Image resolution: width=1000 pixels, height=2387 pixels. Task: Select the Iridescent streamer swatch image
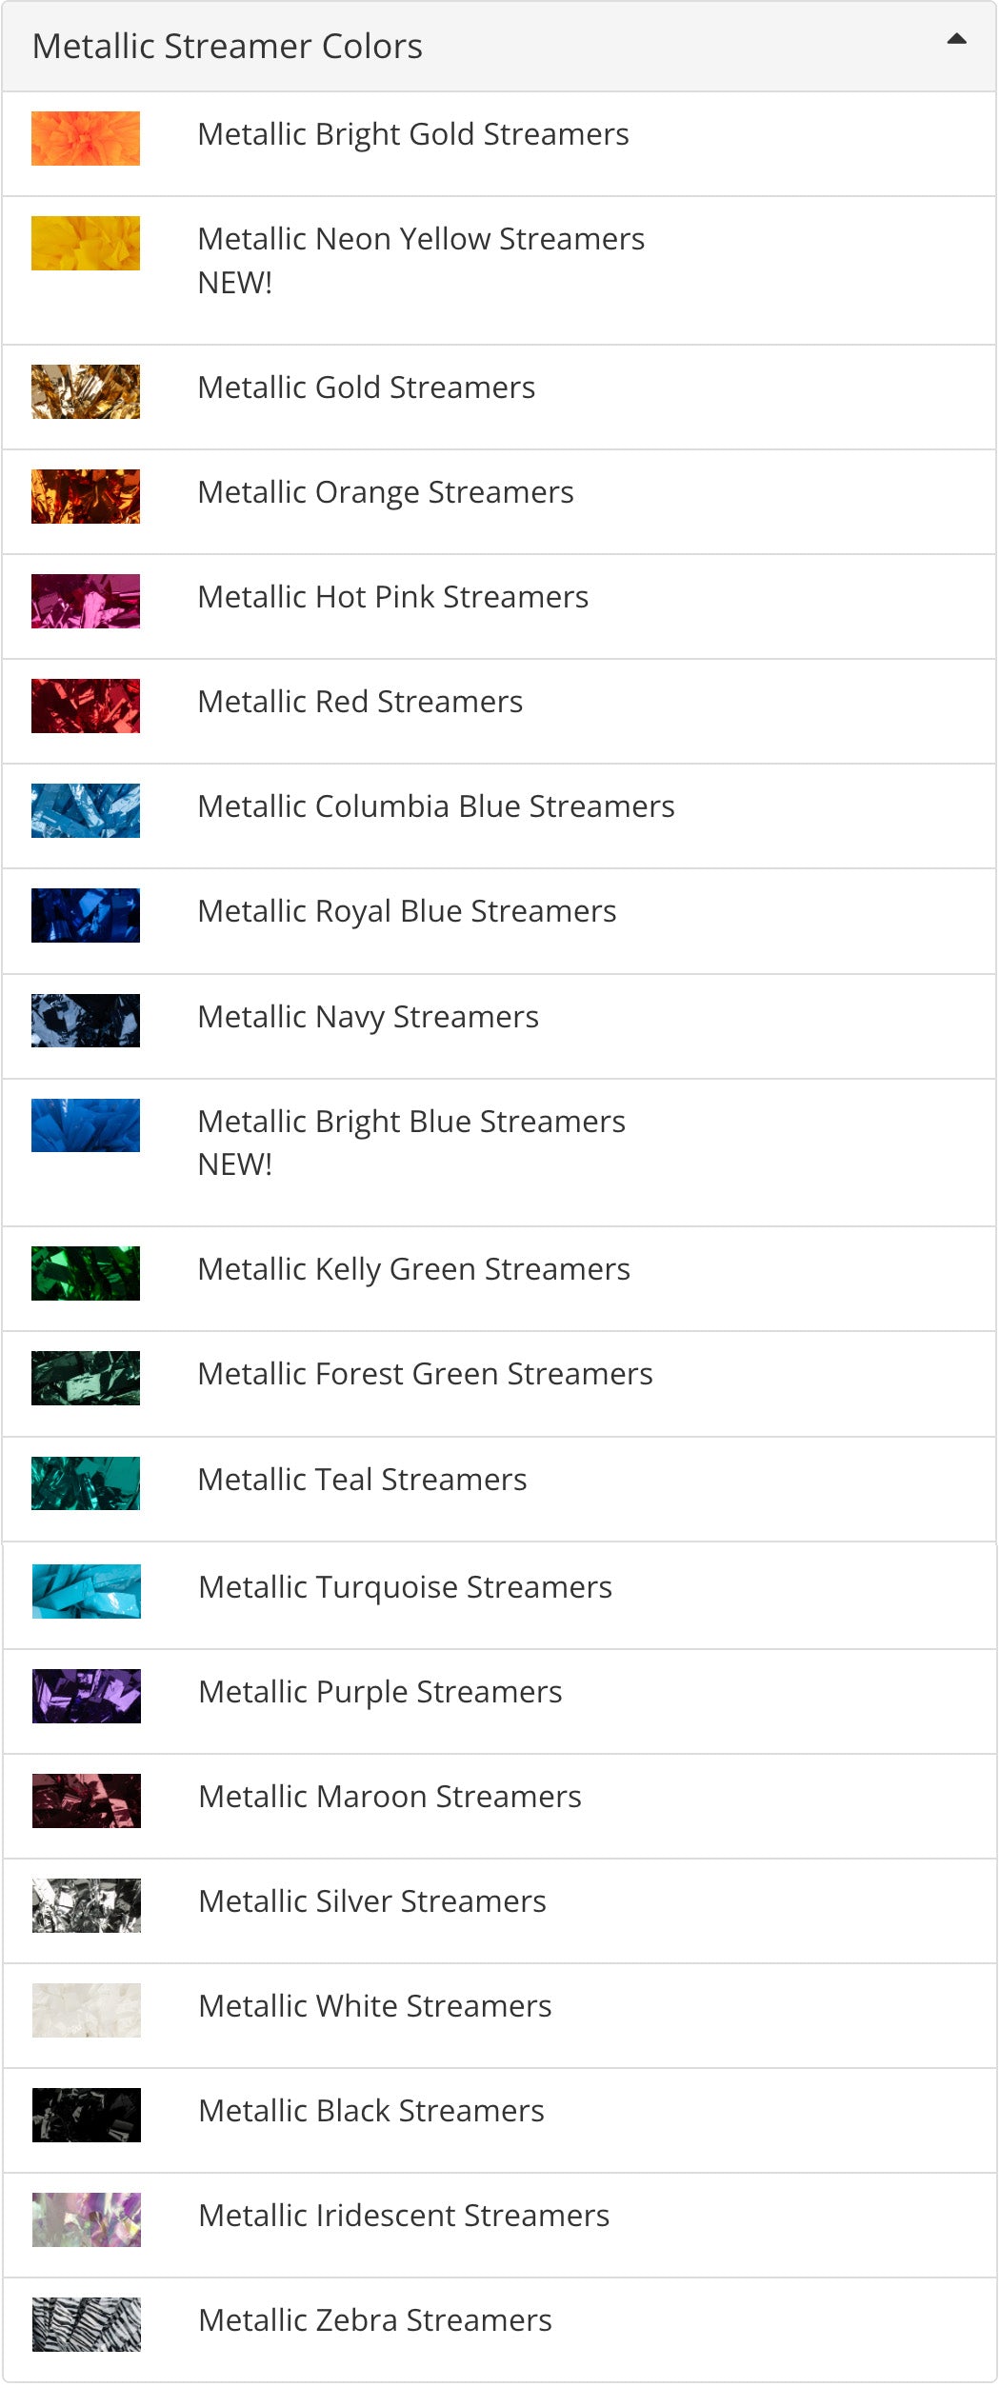click(87, 2220)
